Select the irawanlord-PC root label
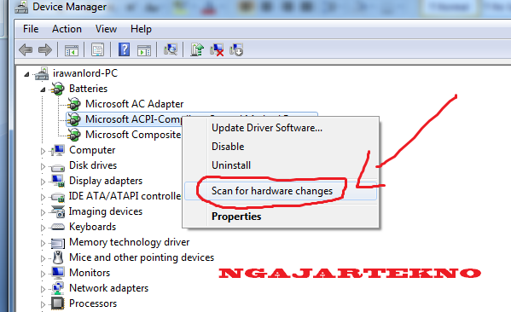The image size is (511, 312). coord(85,73)
